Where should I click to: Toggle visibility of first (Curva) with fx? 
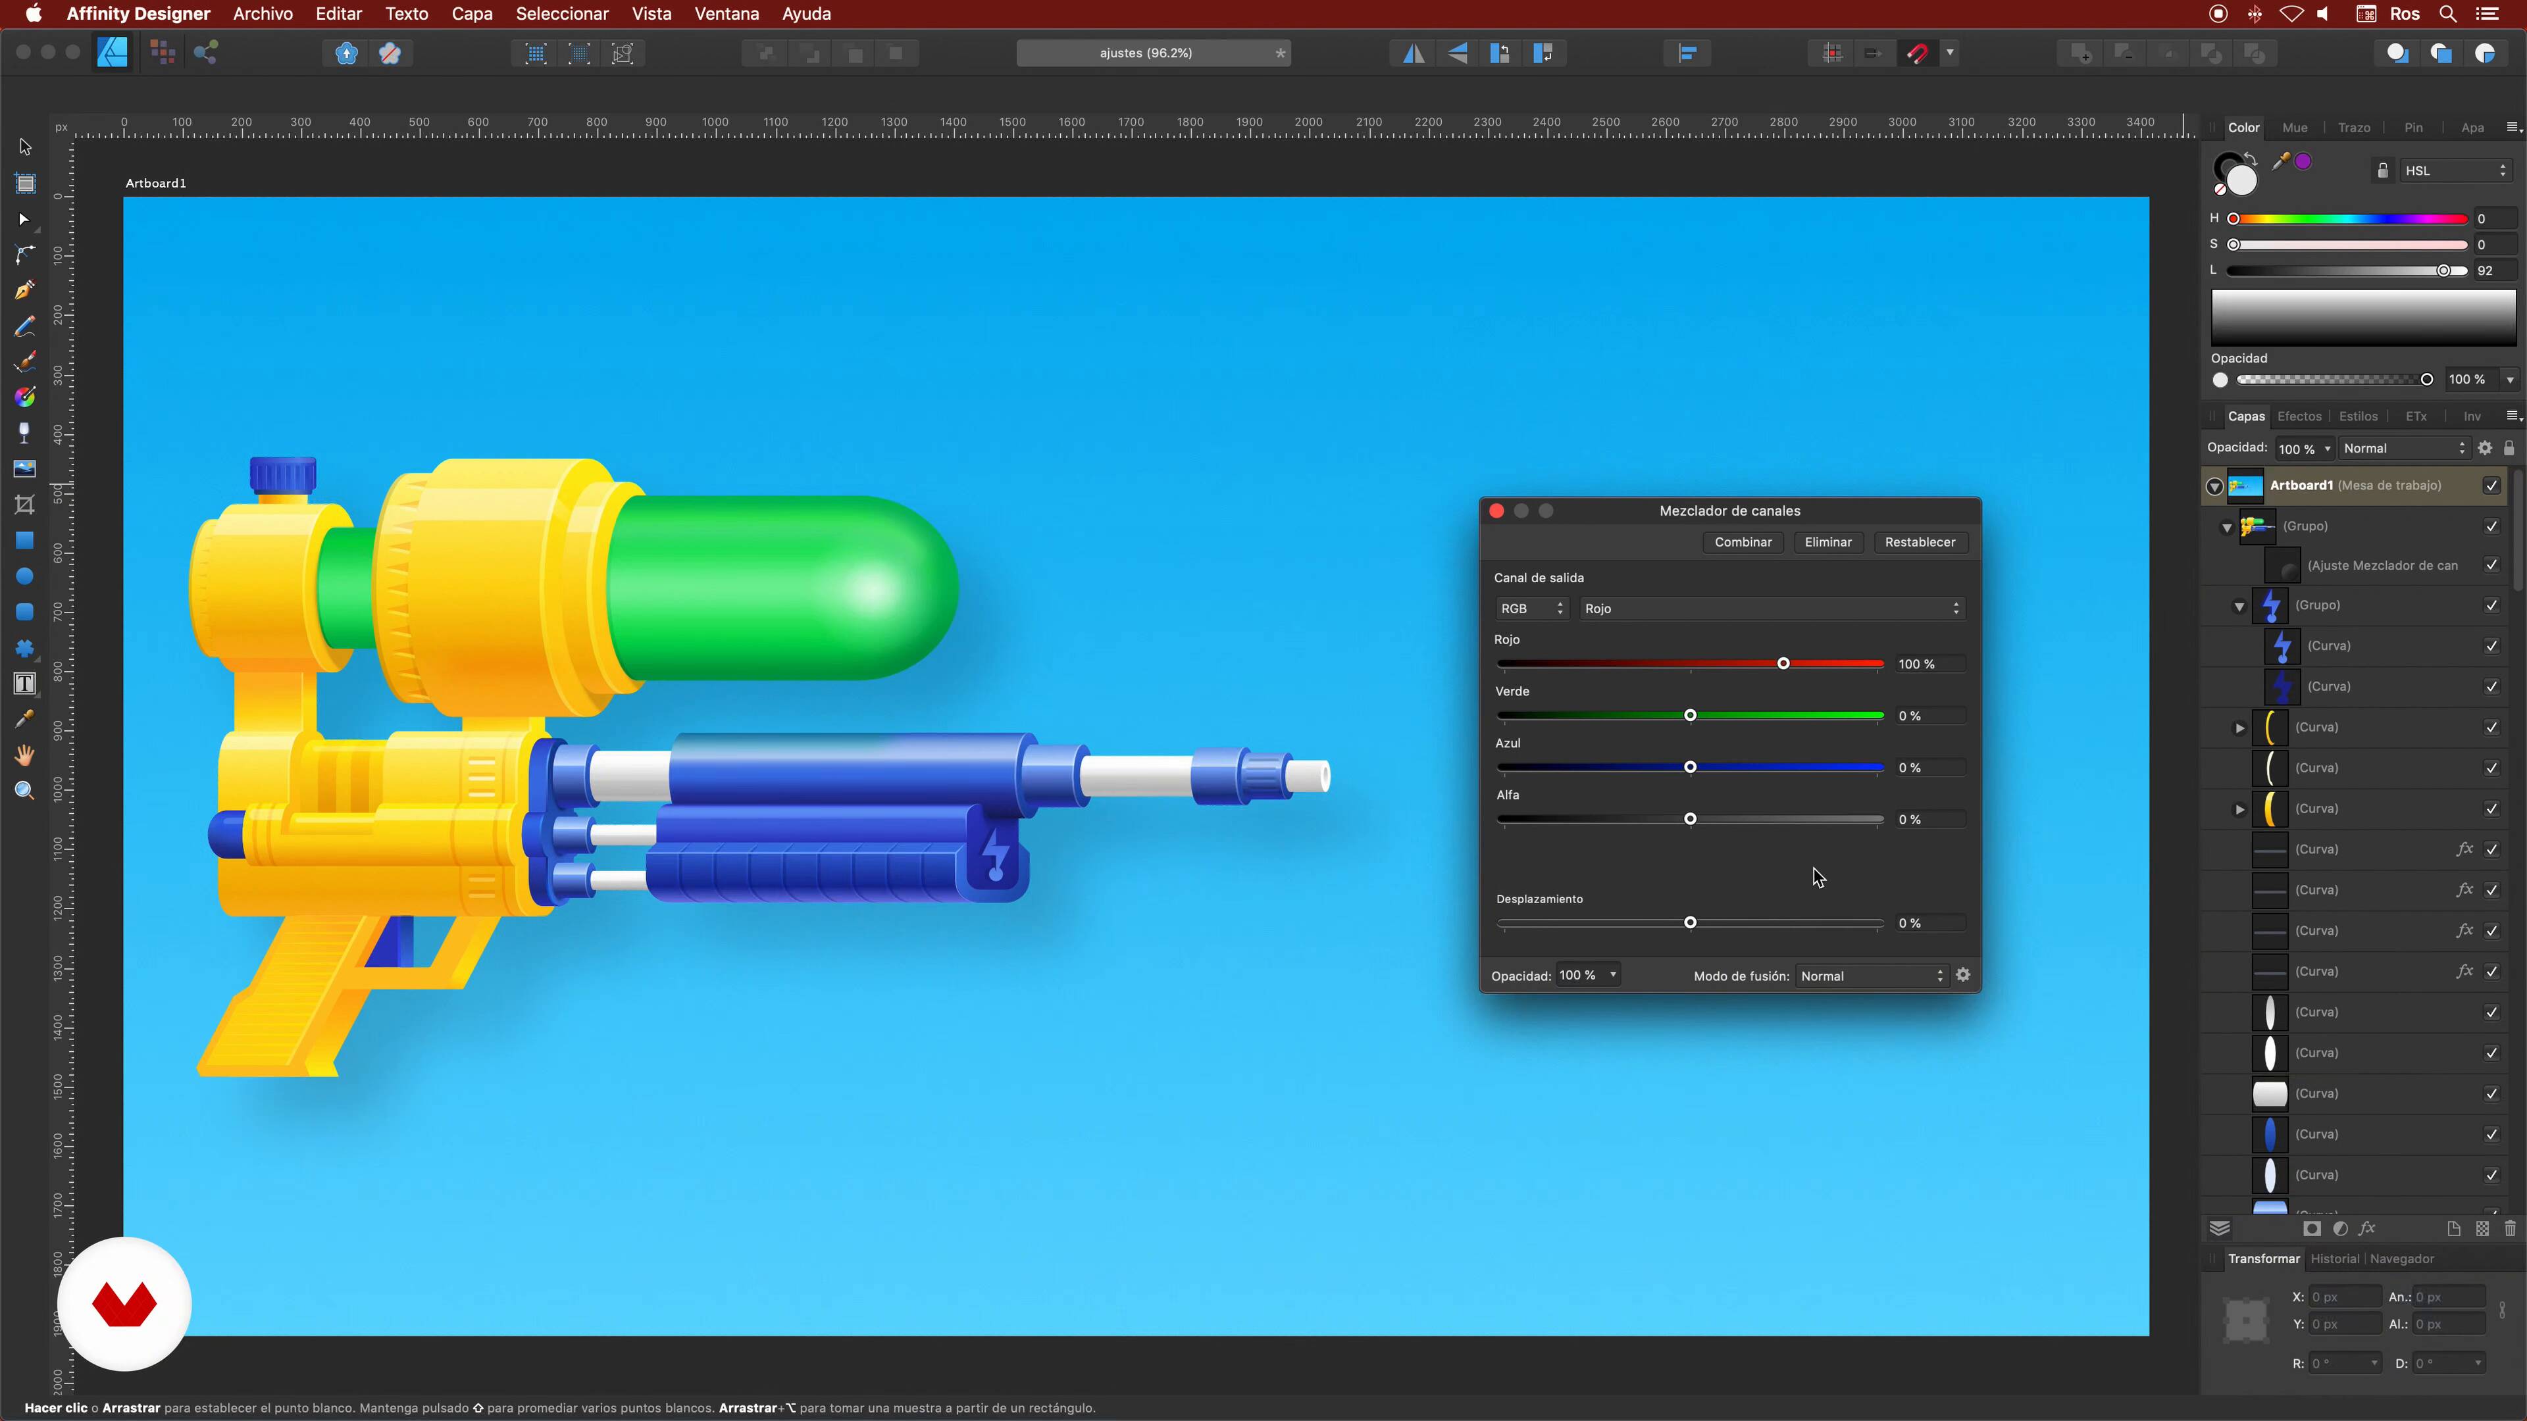[2491, 849]
